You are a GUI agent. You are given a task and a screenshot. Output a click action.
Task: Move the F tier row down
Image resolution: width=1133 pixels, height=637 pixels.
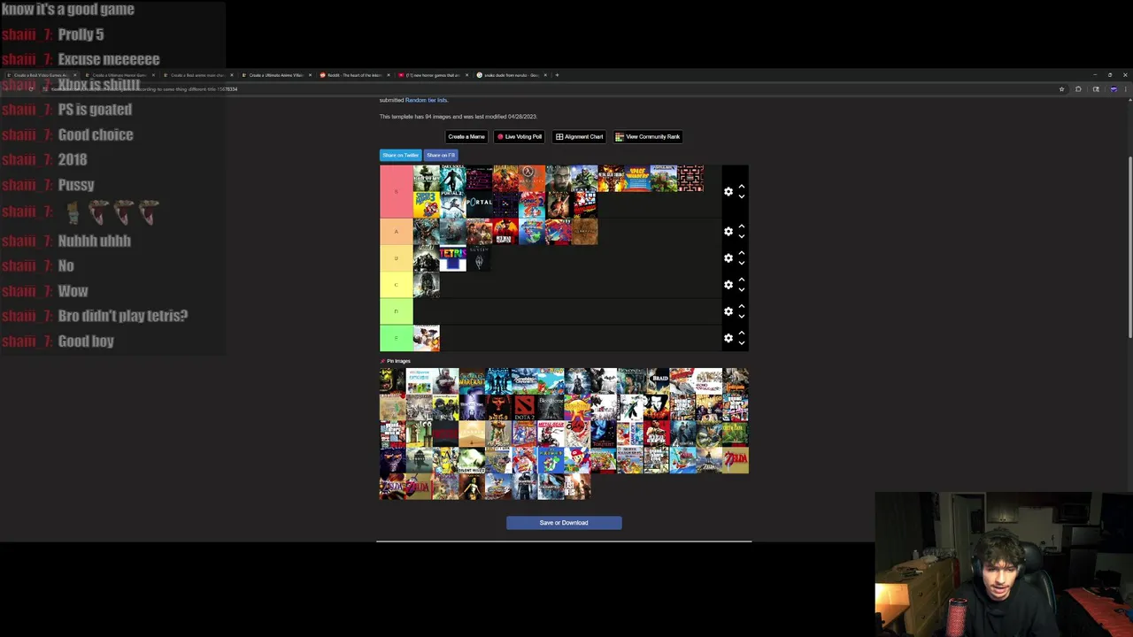742,343
